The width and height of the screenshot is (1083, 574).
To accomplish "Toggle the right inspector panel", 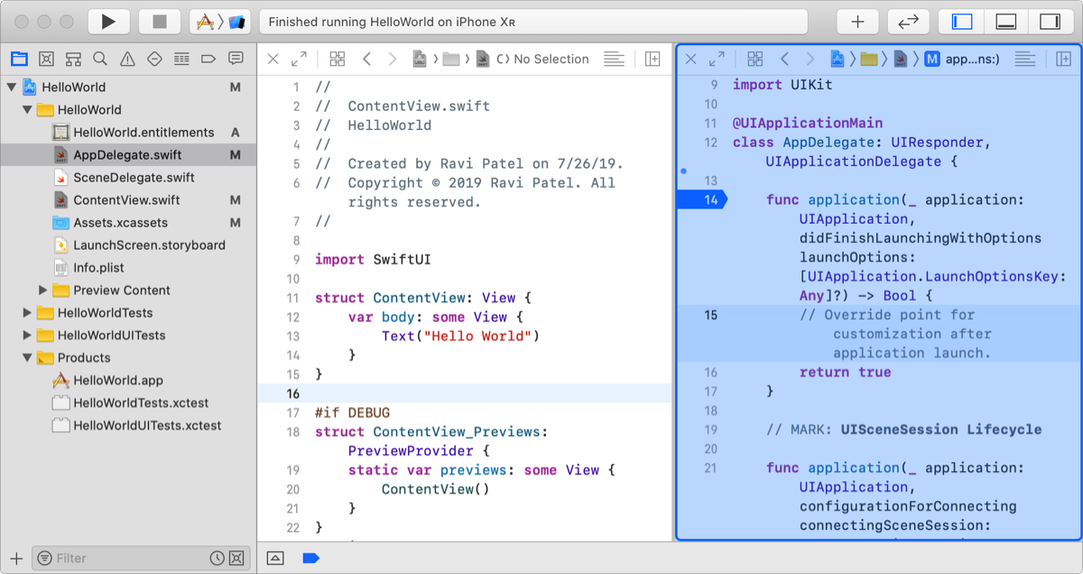I will pyautogui.click(x=1049, y=22).
